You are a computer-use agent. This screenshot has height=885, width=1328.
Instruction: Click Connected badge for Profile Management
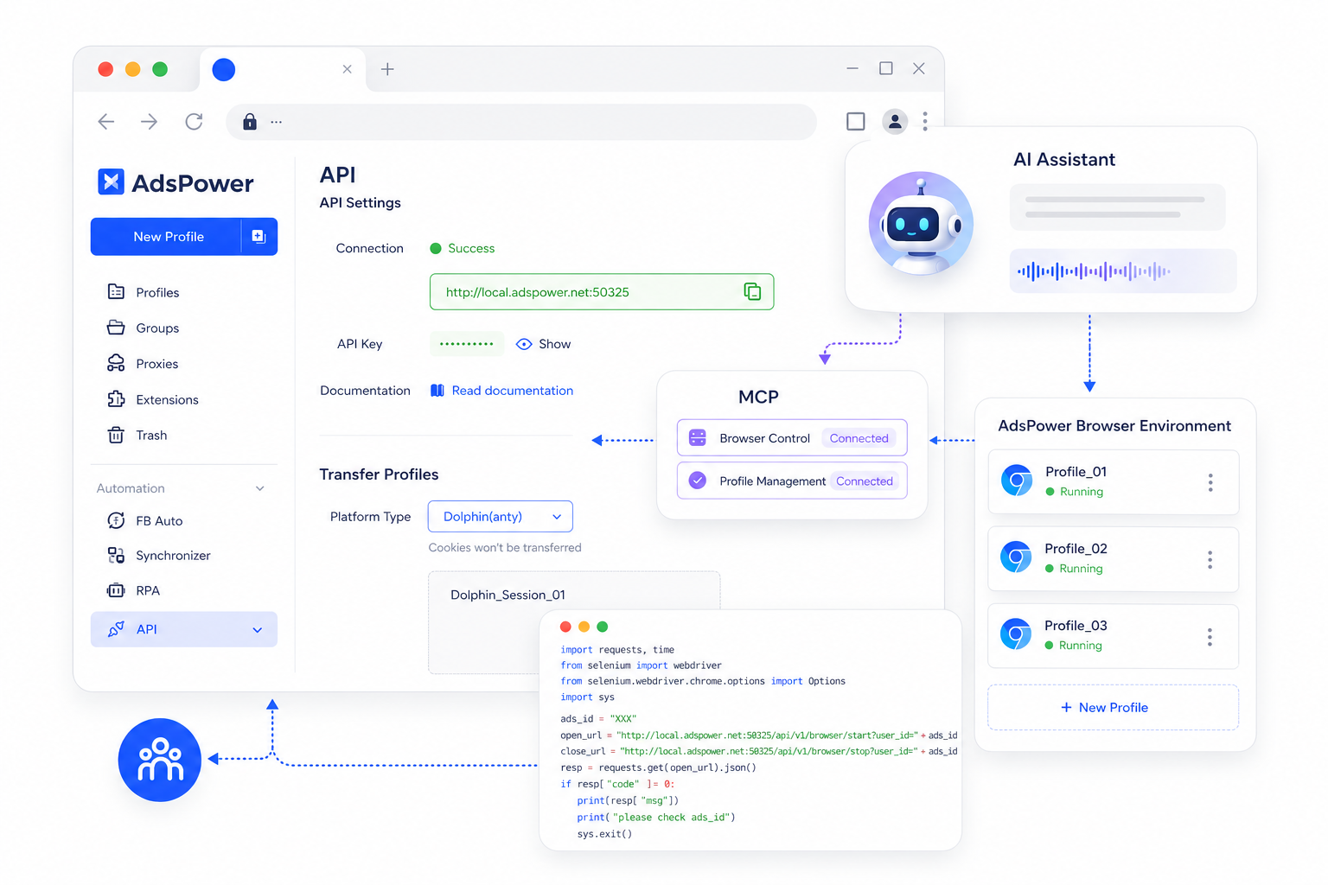(x=864, y=481)
